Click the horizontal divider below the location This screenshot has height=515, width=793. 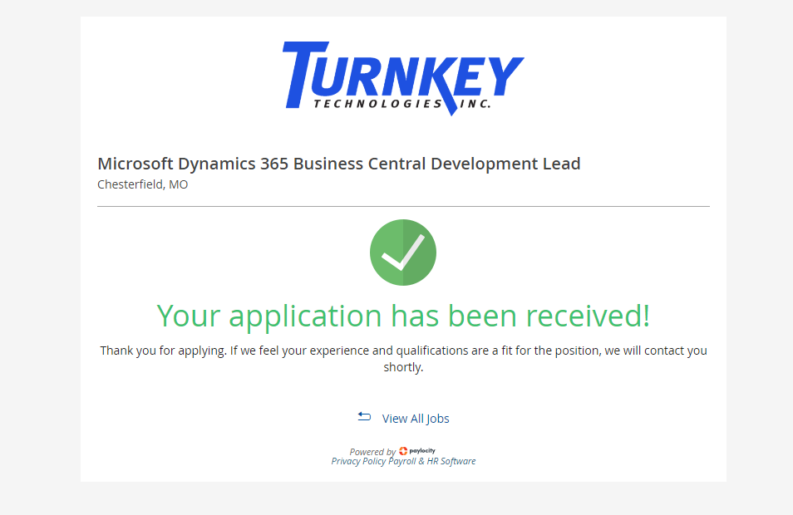[x=403, y=206]
